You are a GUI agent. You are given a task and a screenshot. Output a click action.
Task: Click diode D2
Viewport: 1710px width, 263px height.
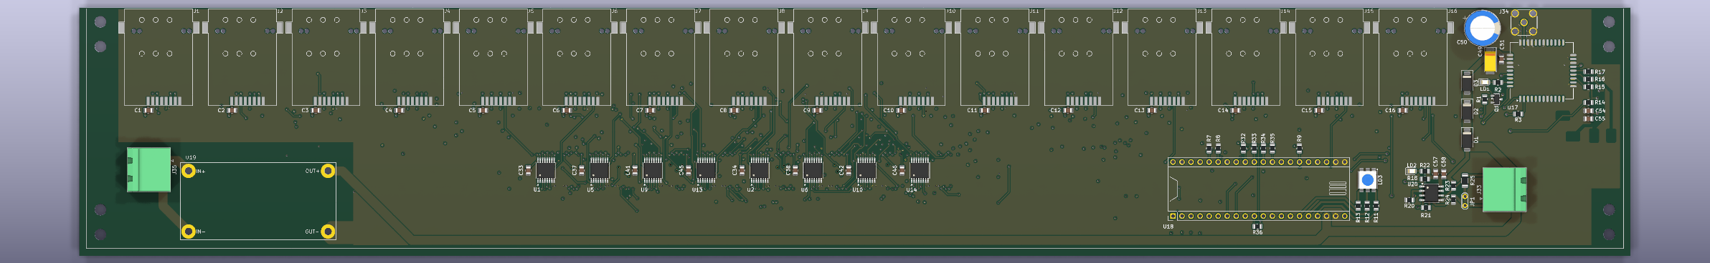pyautogui.click(x=1467, y=111)
